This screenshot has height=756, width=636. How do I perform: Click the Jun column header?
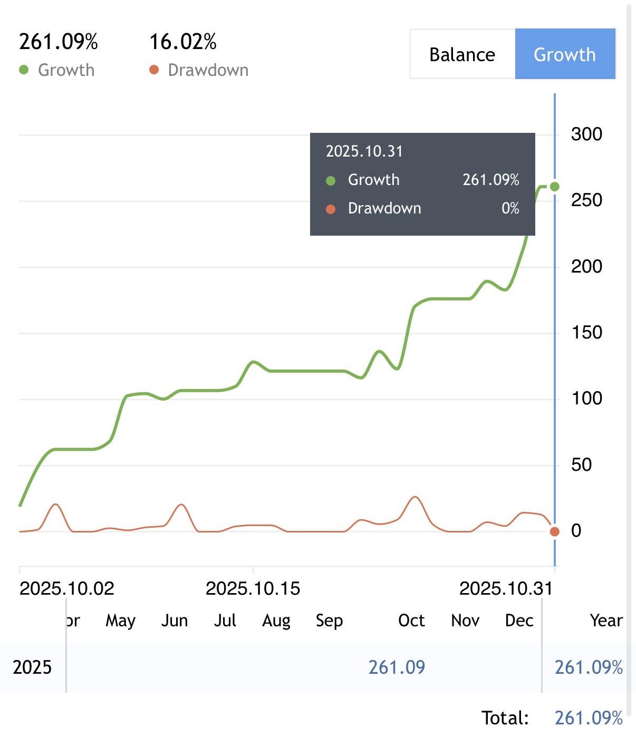click(175, 621)
